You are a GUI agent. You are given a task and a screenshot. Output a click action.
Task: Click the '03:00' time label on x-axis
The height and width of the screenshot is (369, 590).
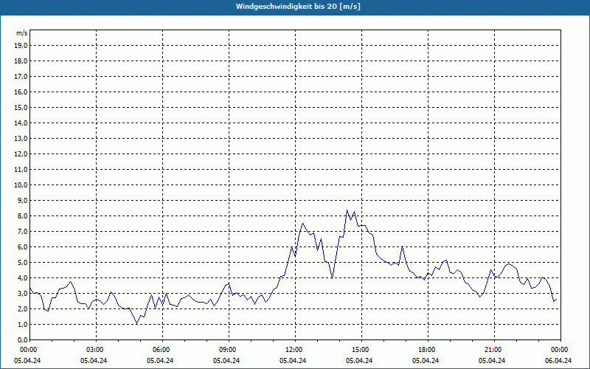pyautogui.click(x=97, y=350)
